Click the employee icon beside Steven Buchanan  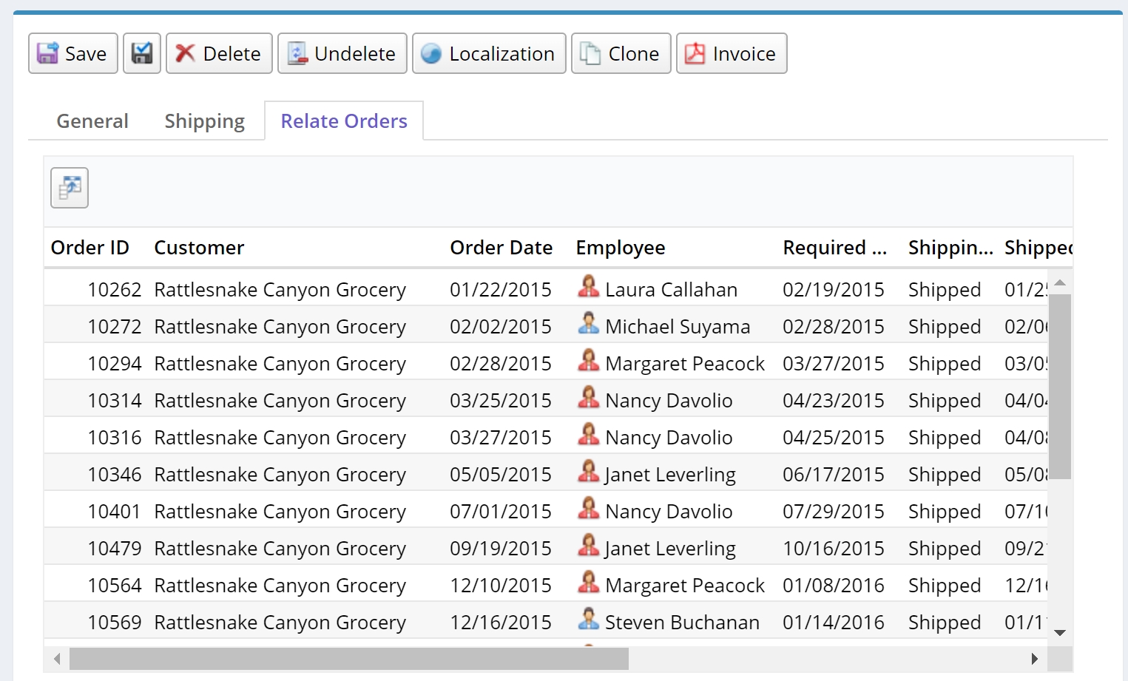point(588,621)
